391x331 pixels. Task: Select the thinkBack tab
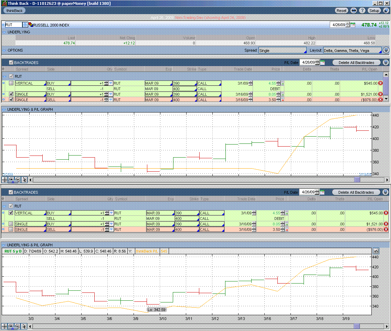pyautogui.click(x=14, y=11)
